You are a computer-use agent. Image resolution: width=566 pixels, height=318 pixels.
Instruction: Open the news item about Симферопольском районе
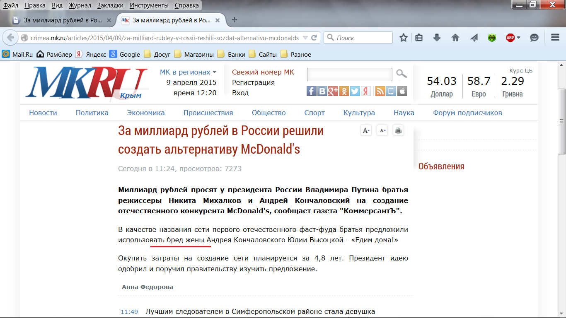click(x=260, y=311)
